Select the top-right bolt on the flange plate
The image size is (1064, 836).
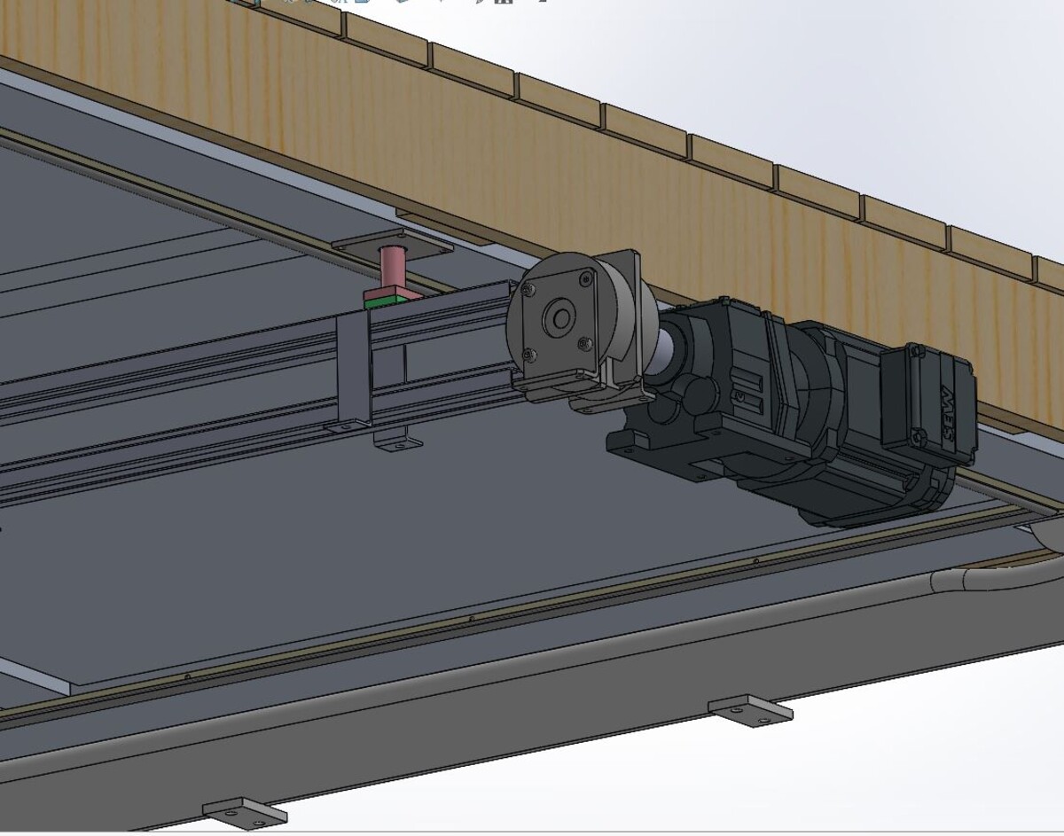[x=584, y=278]
